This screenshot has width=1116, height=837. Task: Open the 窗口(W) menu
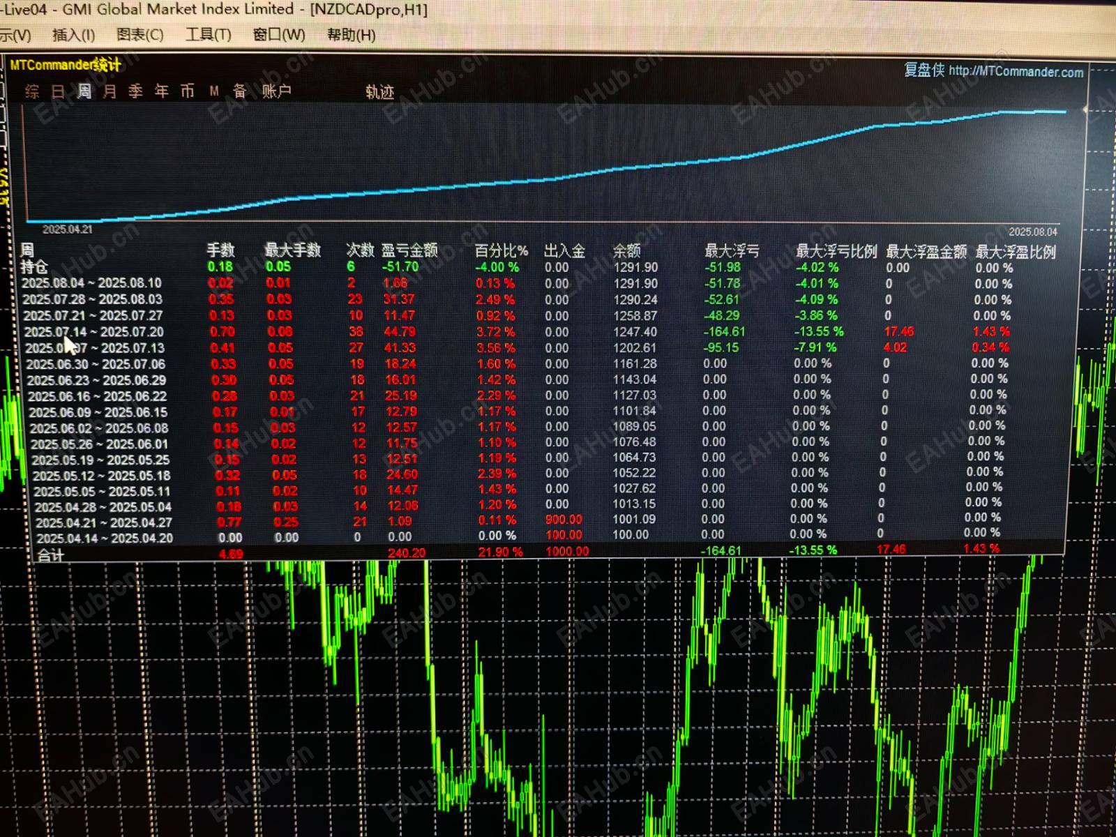(279, 35)
